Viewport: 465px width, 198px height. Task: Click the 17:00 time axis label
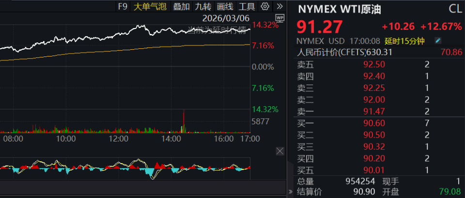pyautogui.click(x=250, y=139)
